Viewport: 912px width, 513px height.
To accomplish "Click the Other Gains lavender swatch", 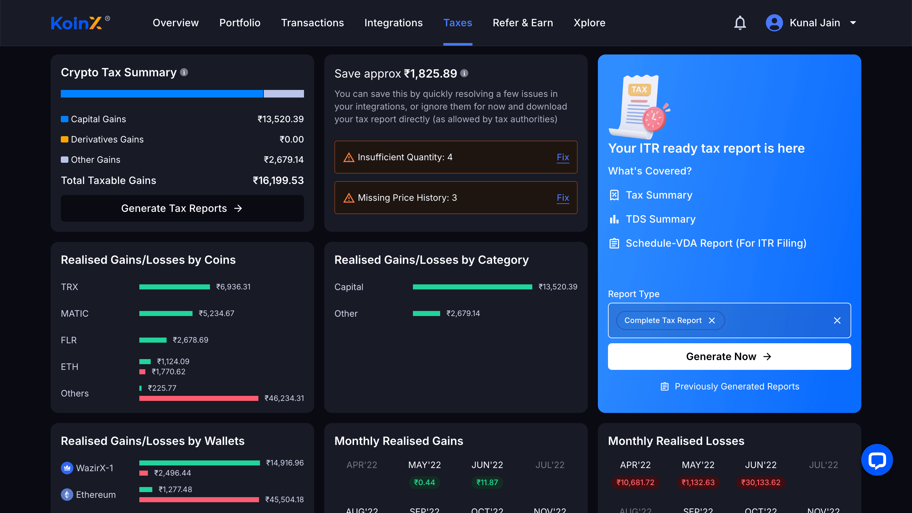I will [64, 160].
